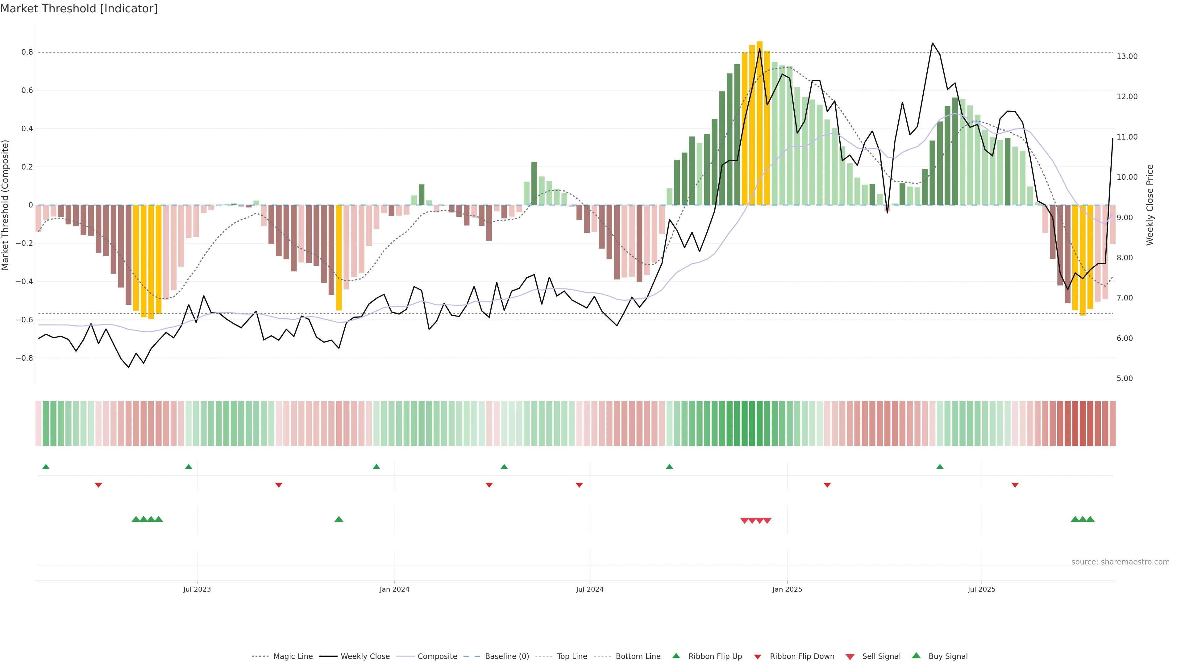
Task: Click the last ribbon flip down marker after Jul 2025
Action: (1015, 485)
